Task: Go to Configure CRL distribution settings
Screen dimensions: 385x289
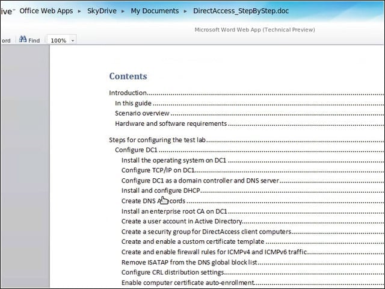Action: pos(173,273)
